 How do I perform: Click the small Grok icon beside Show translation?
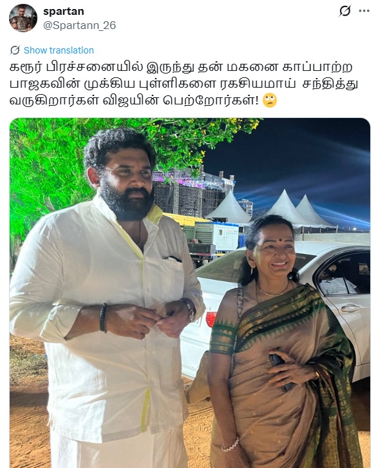pos(15,50)
